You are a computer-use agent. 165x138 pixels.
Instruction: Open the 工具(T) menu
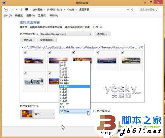click(42, 15)
